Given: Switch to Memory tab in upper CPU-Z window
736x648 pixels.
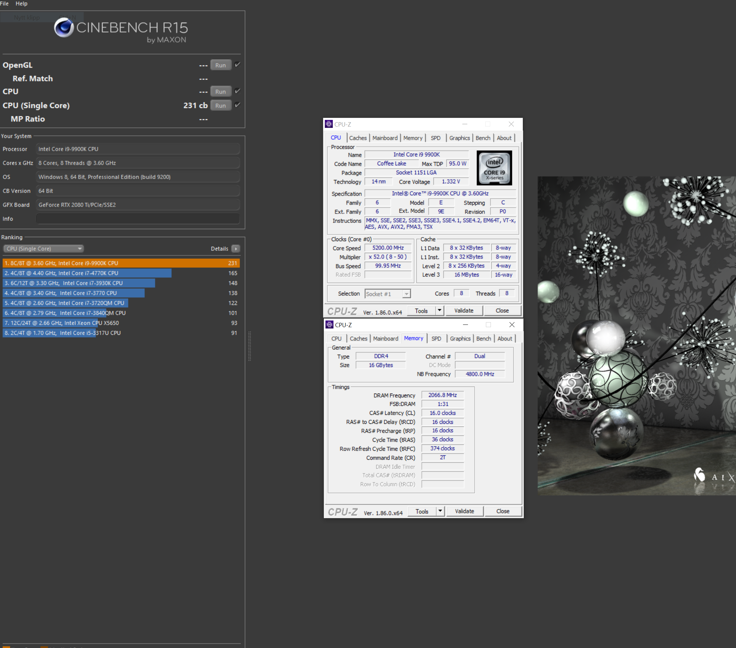Looking at the screenshot, I should click(x=413, y=138).
